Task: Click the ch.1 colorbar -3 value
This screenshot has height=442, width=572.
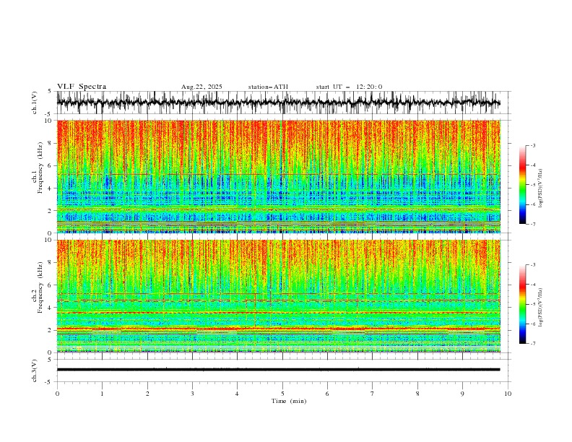Action: (533, 145)
